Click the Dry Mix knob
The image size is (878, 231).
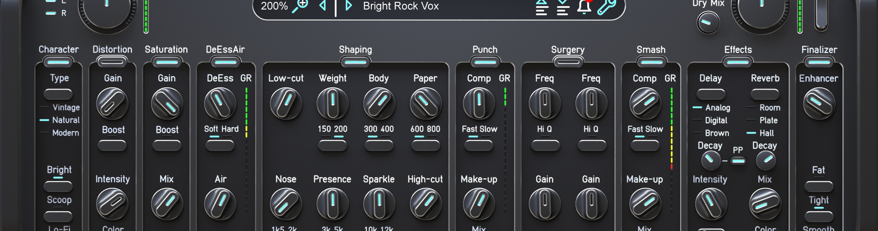tap(708, 22)
